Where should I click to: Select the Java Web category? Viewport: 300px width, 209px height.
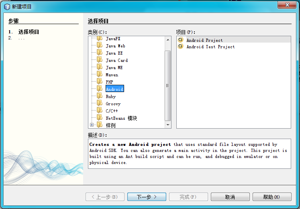115,46
